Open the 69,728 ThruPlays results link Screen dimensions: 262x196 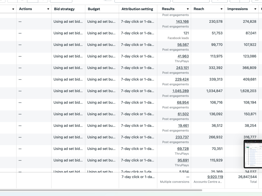tap(183, 149)
